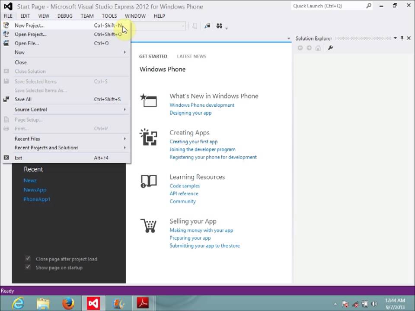Viewport: 415px width, 311px height.
Task: Open Preparing your app link
Action: point(190,238)
